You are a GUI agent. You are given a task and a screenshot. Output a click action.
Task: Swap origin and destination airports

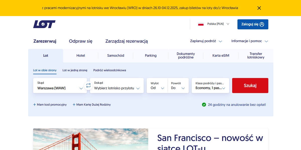88,86
